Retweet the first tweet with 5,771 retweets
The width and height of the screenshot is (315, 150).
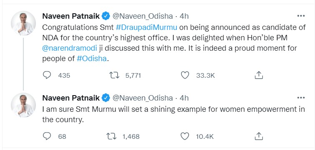(114, 75)
